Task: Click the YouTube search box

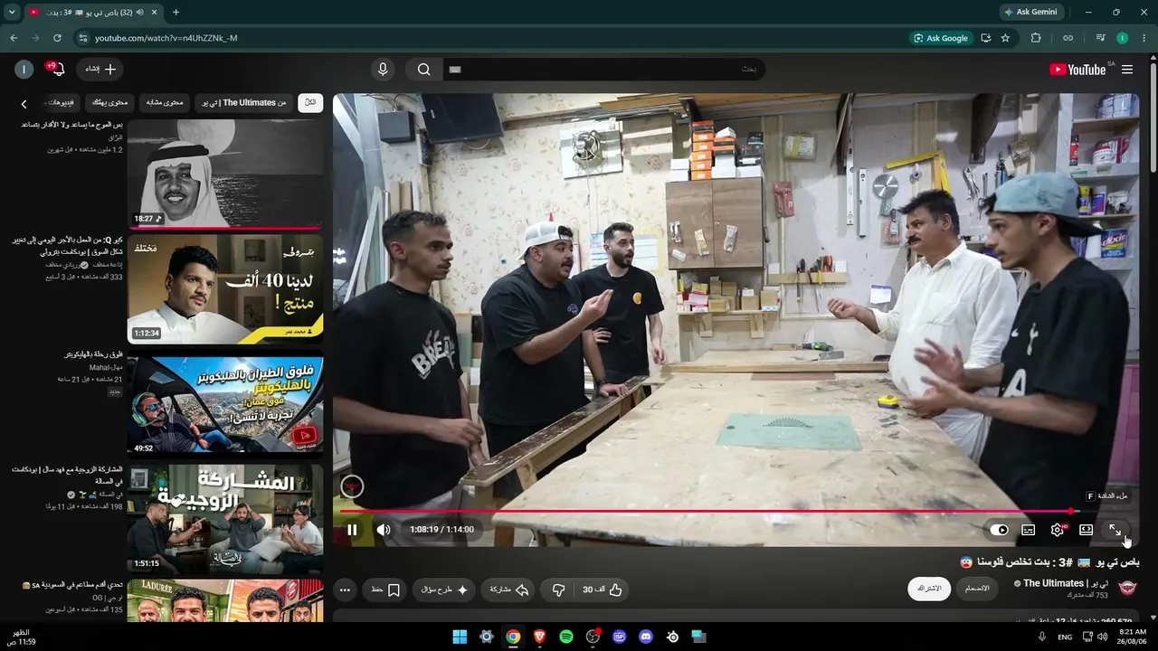Action: coord(603,70)
